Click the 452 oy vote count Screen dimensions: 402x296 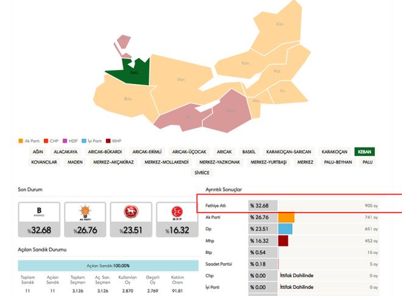coord(371,241)
